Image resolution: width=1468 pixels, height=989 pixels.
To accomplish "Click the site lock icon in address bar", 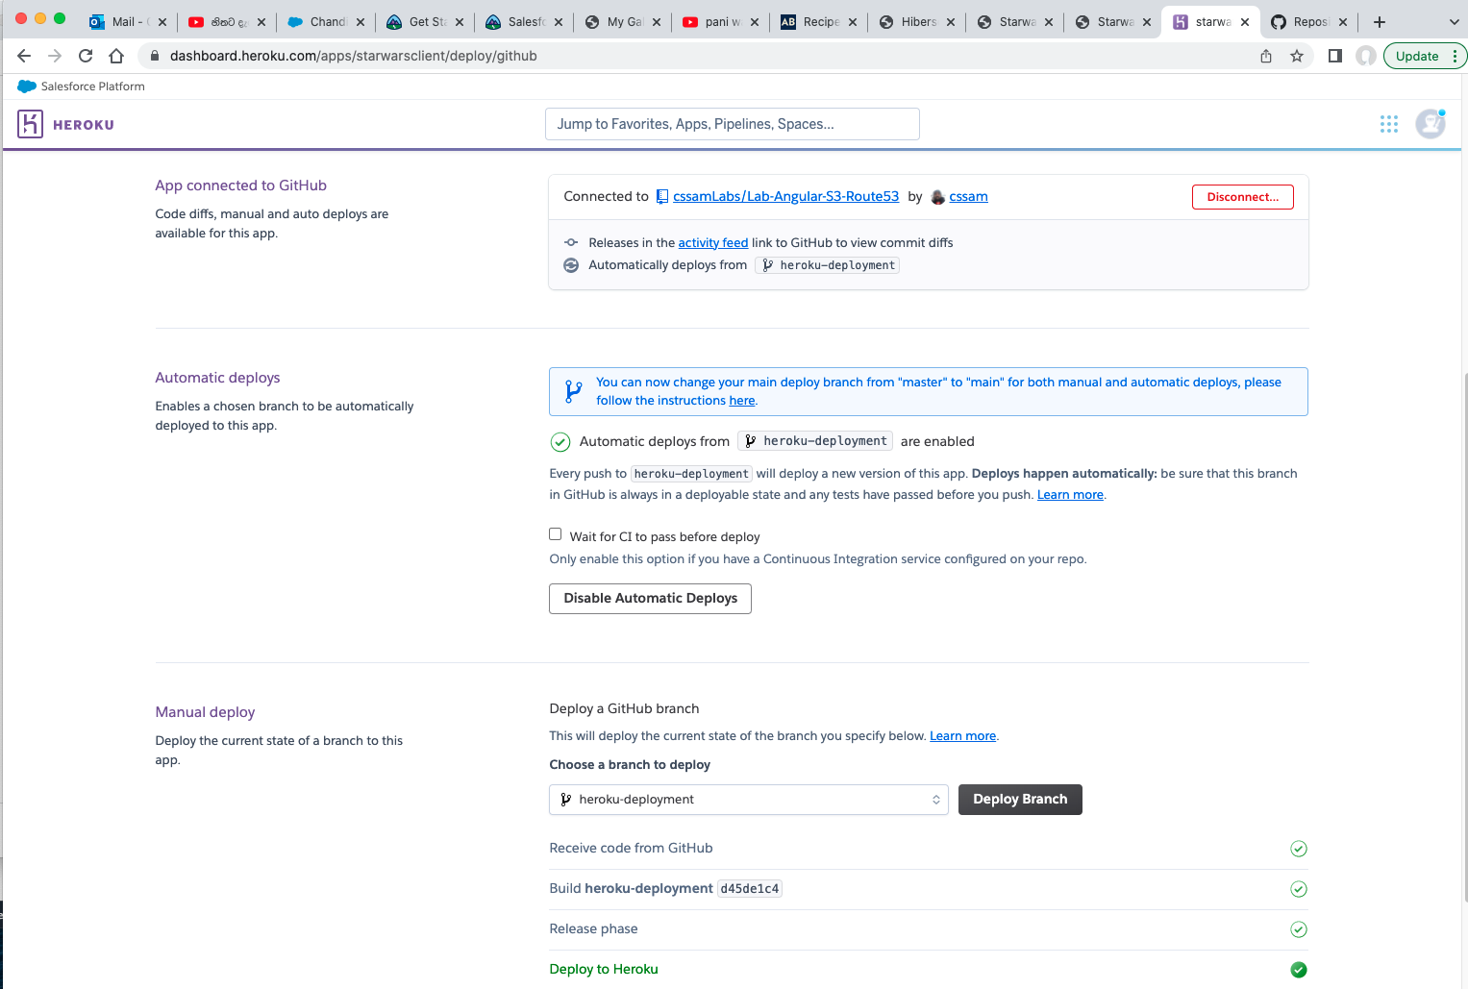I will pos(154,56).
